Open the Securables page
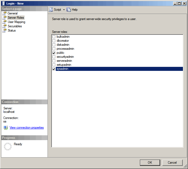Image resolution: width=188 pixels, height=169 pixels. click(x=15, y=26)
